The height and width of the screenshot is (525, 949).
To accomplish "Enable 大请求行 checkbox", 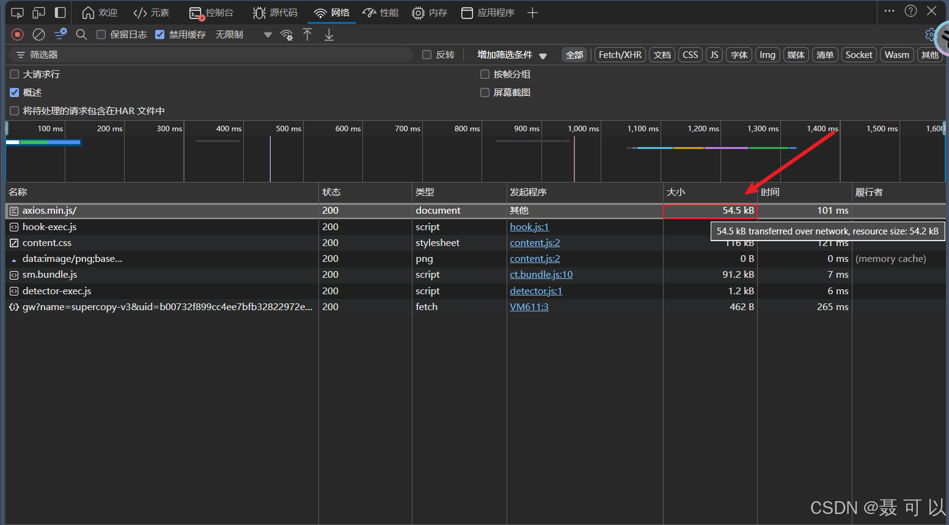I will [15, 74].
